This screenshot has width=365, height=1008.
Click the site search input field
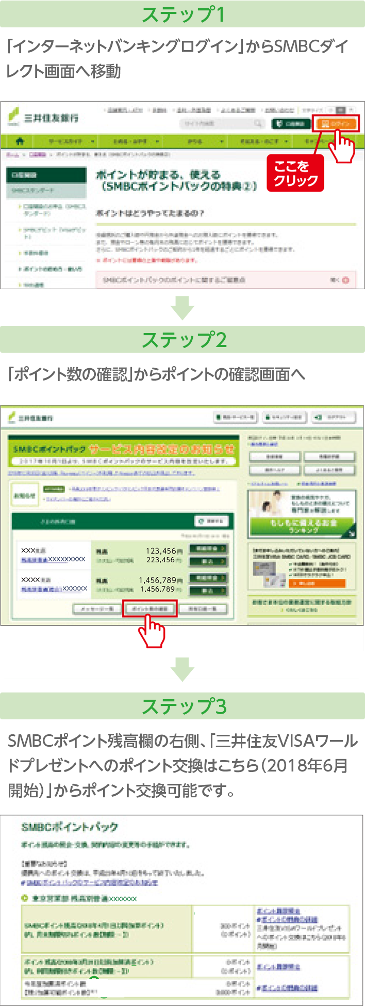click(x=217, y=124)
